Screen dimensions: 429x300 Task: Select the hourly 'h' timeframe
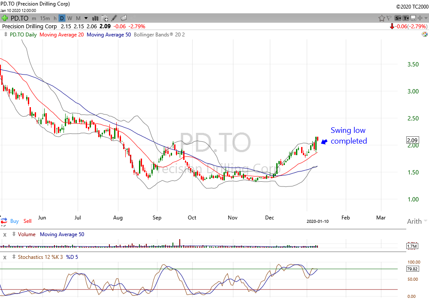[55, 18]
